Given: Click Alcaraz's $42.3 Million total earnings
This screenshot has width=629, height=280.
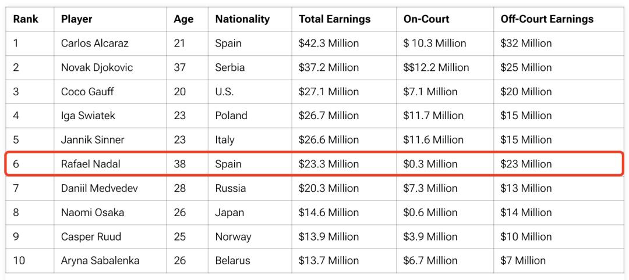Looking at the screenshot, I should click(x=328, y=44).
